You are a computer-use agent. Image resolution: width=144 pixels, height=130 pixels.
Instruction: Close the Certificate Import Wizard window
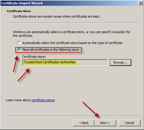coord(141,3)
